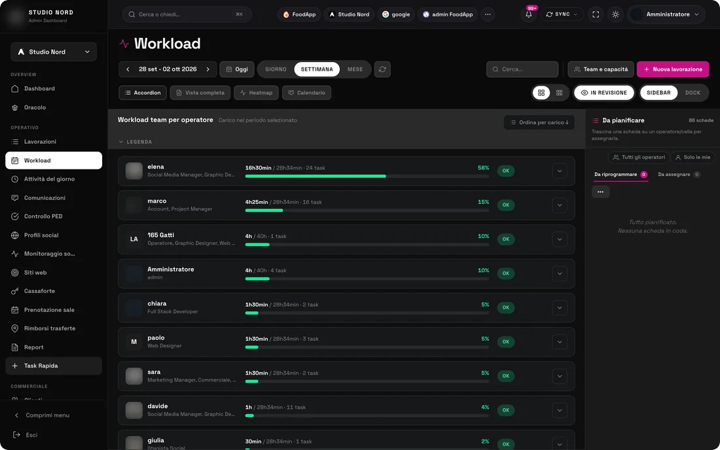Switch view to Mese
Screen dimensions: 720x450
[x=355, y=69]
